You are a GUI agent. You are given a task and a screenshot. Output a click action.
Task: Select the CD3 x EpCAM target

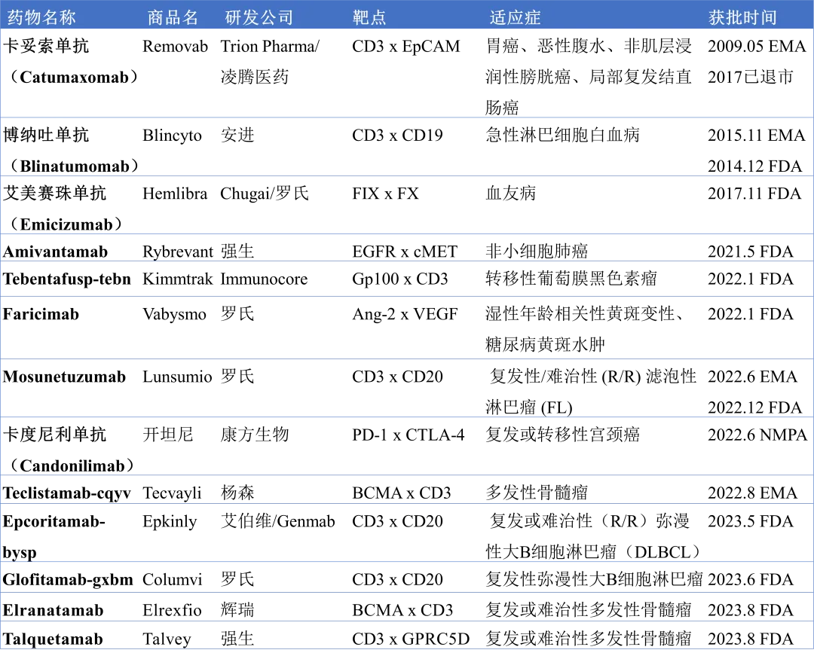406,46
